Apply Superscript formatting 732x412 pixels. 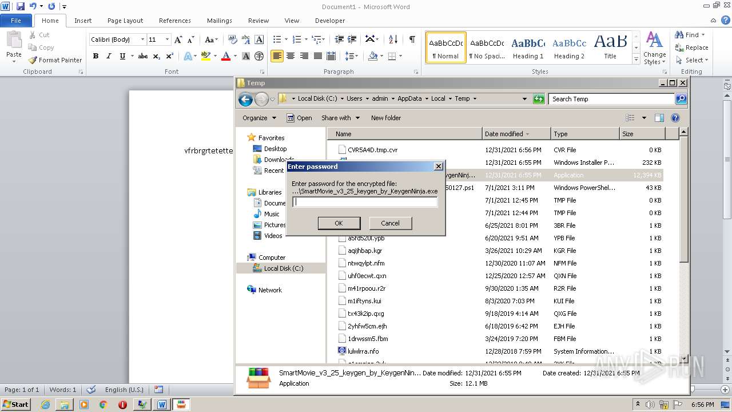[170, 56]
